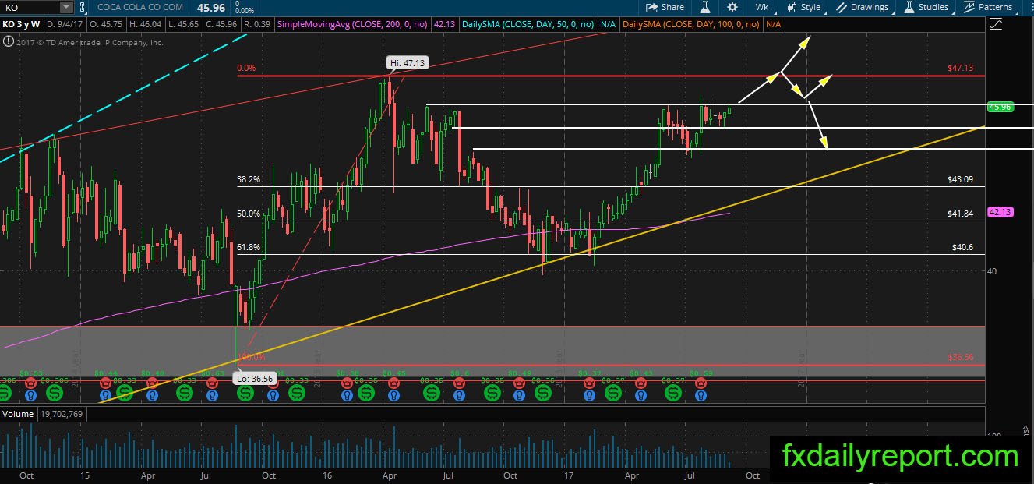Click the 38.2% retracement label
Image resolution: width=1034 pixels, height=484 pixels.
coord(249,179)
